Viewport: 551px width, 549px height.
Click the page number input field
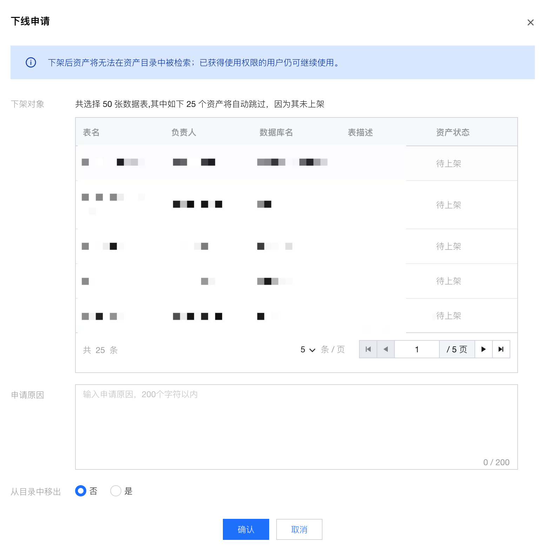point(417,349)
